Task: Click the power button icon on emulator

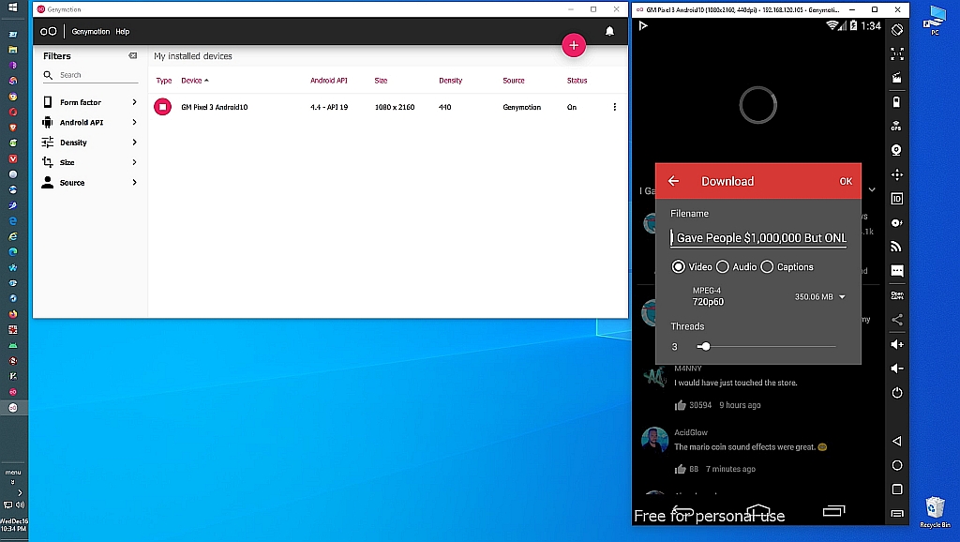Action: 897,393
